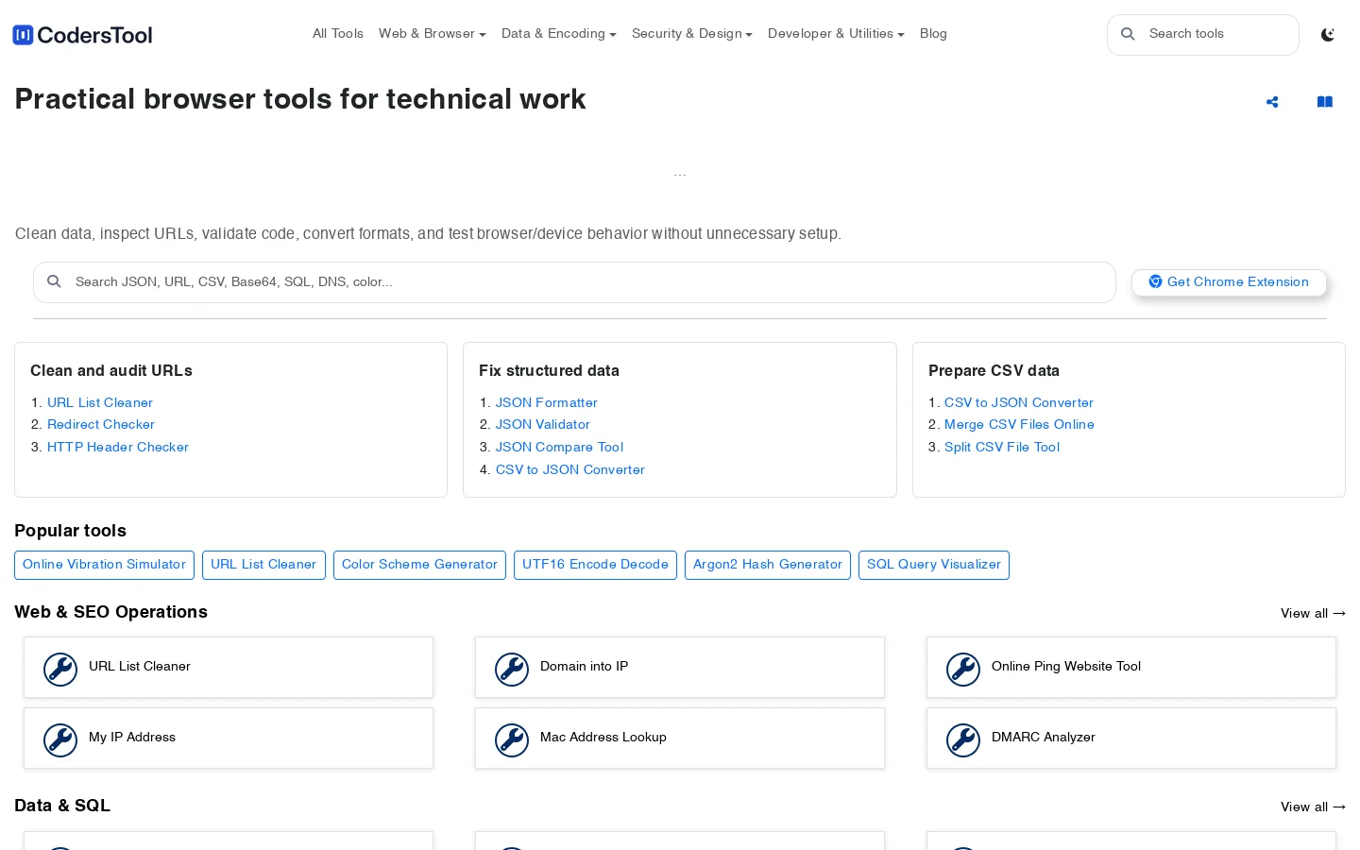Click the CodersTool logo icon
This screenshot has height=850, width=1360.
(23, 35)
